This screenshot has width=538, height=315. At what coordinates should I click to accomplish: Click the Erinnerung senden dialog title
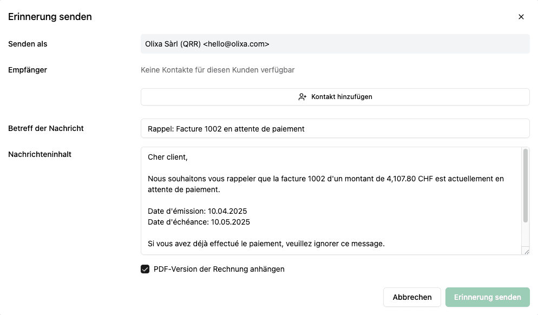(x=50, y=17)
